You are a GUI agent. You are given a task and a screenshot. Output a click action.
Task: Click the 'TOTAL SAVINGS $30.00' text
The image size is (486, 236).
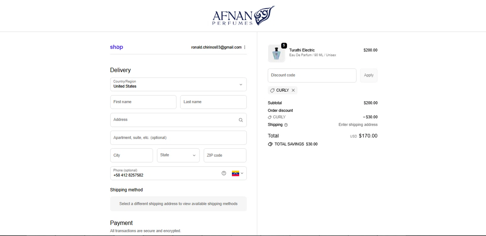[296, 144]
